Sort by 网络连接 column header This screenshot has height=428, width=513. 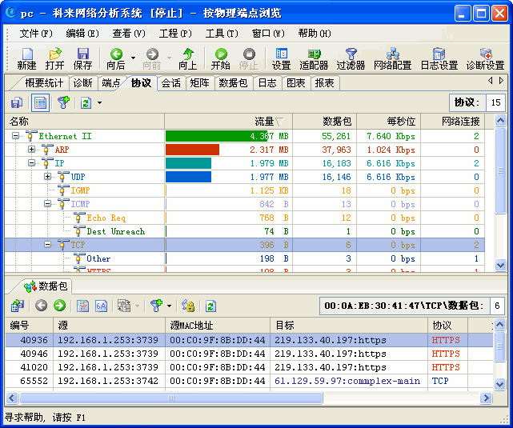(453, 122)
